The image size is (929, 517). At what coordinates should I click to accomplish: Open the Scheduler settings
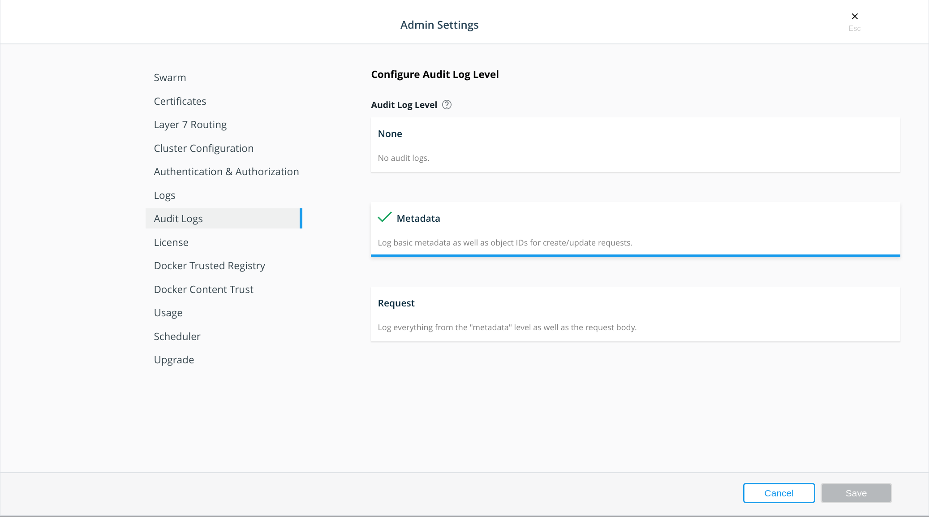click(x=177, y=336)
